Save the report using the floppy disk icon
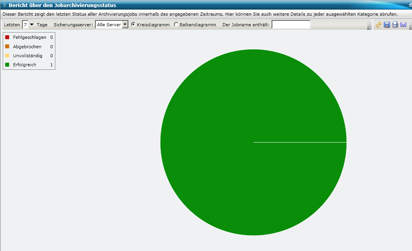Image resolution: width=412 pixels, height=251 pixels. (387, 25)
